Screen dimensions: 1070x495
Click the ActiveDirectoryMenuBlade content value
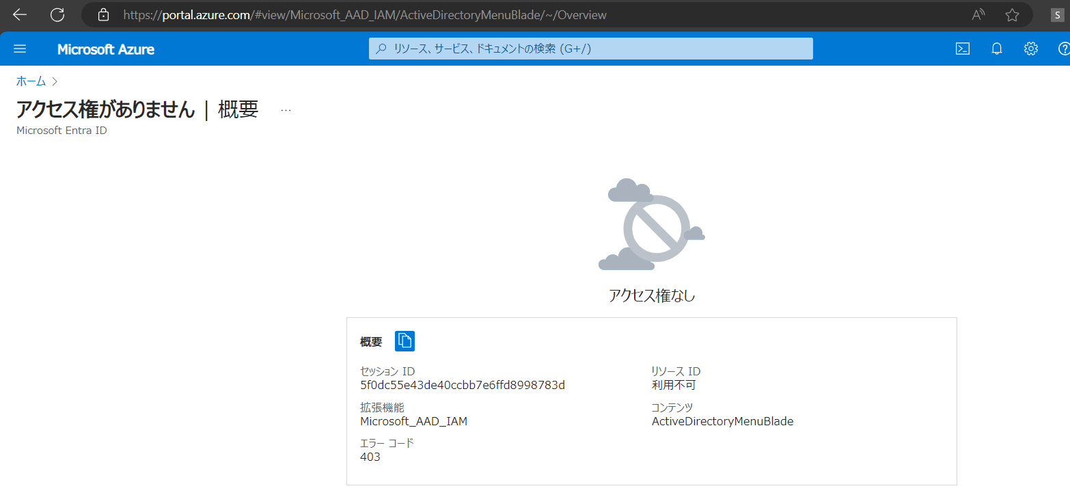click(723, 421)
